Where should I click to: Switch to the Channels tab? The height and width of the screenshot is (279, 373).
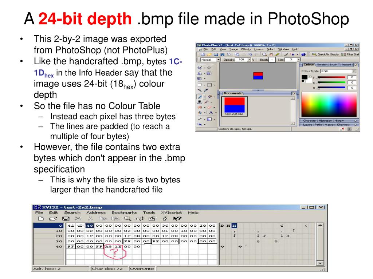(343, 125)
